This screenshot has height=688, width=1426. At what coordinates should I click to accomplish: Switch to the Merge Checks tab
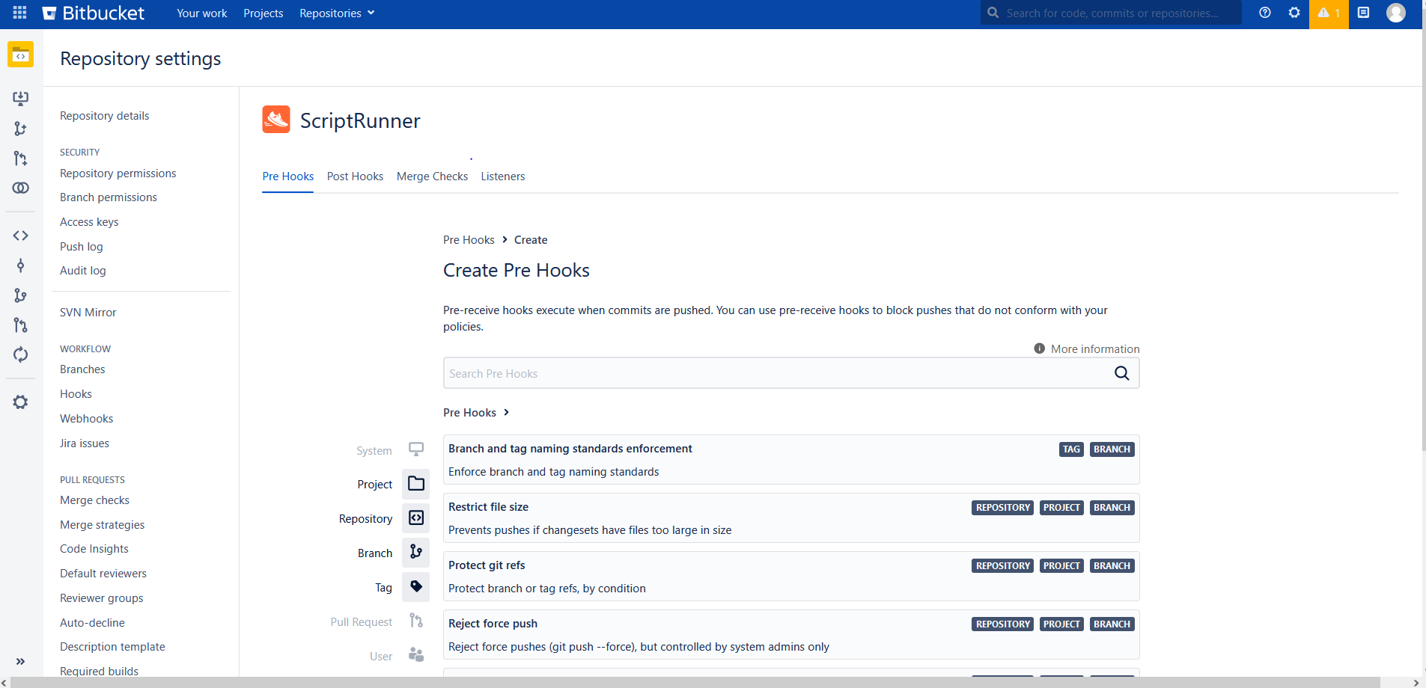pos(432,176)
